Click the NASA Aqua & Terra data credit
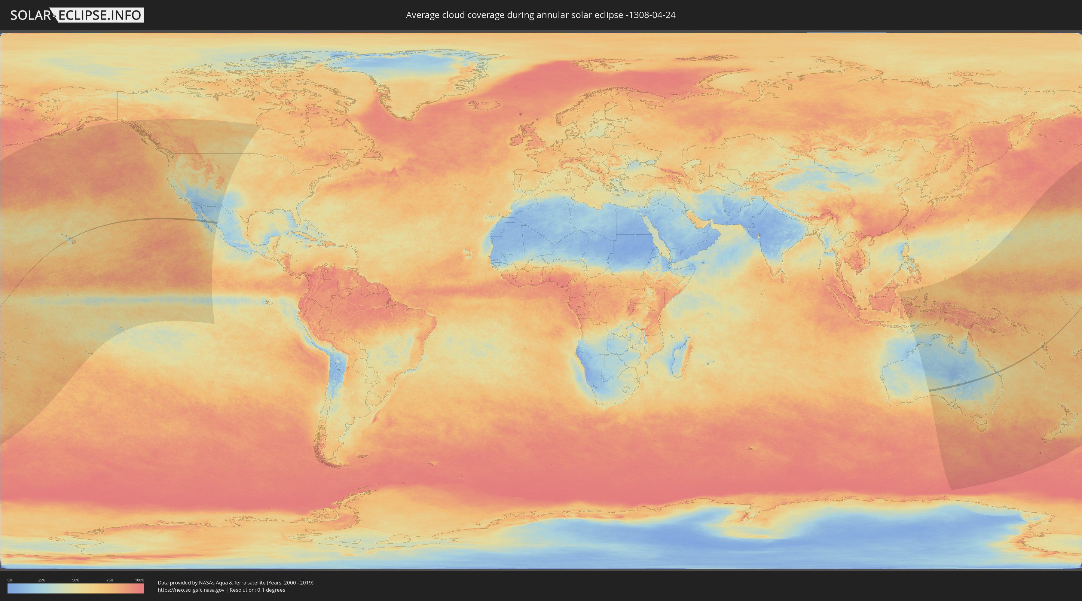The height and width of the screenshot is (601, 1082). pos(235,583)
